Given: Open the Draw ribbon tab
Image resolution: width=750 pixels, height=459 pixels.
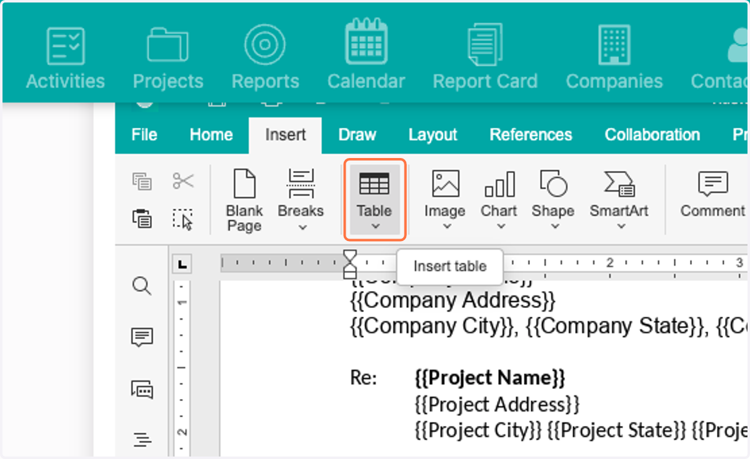Looking at the screenshot, I should [357, 135].
